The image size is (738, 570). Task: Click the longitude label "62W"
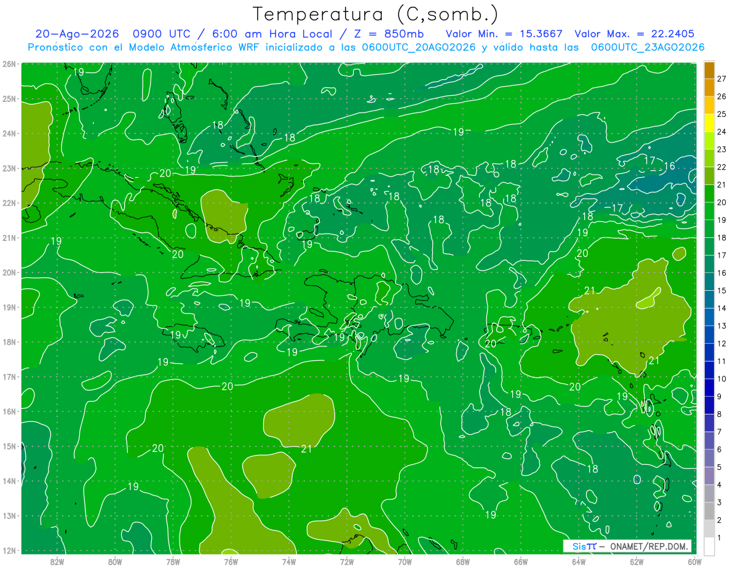637,561
